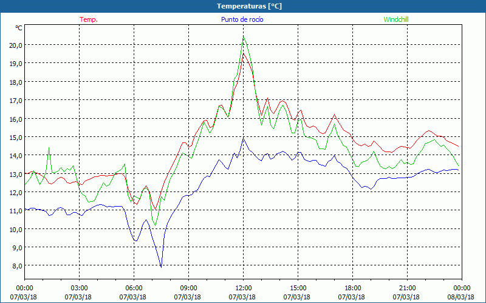Click the 8,0 y-axis value
This screenshot has width=486, height=303.
(18, 266)
